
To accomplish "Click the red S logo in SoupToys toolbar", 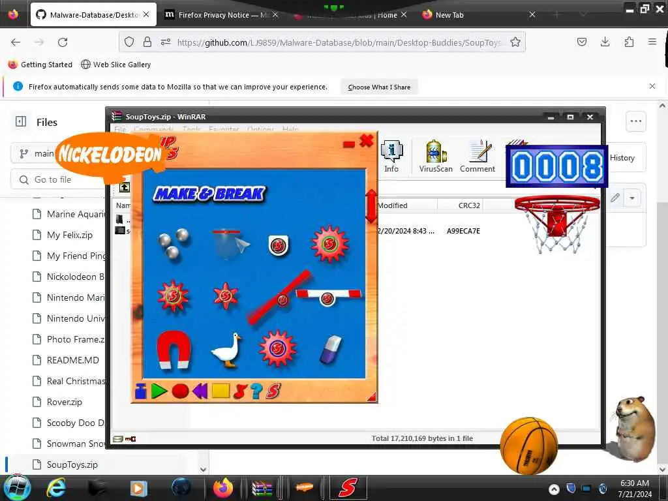I will pos(273,391).
